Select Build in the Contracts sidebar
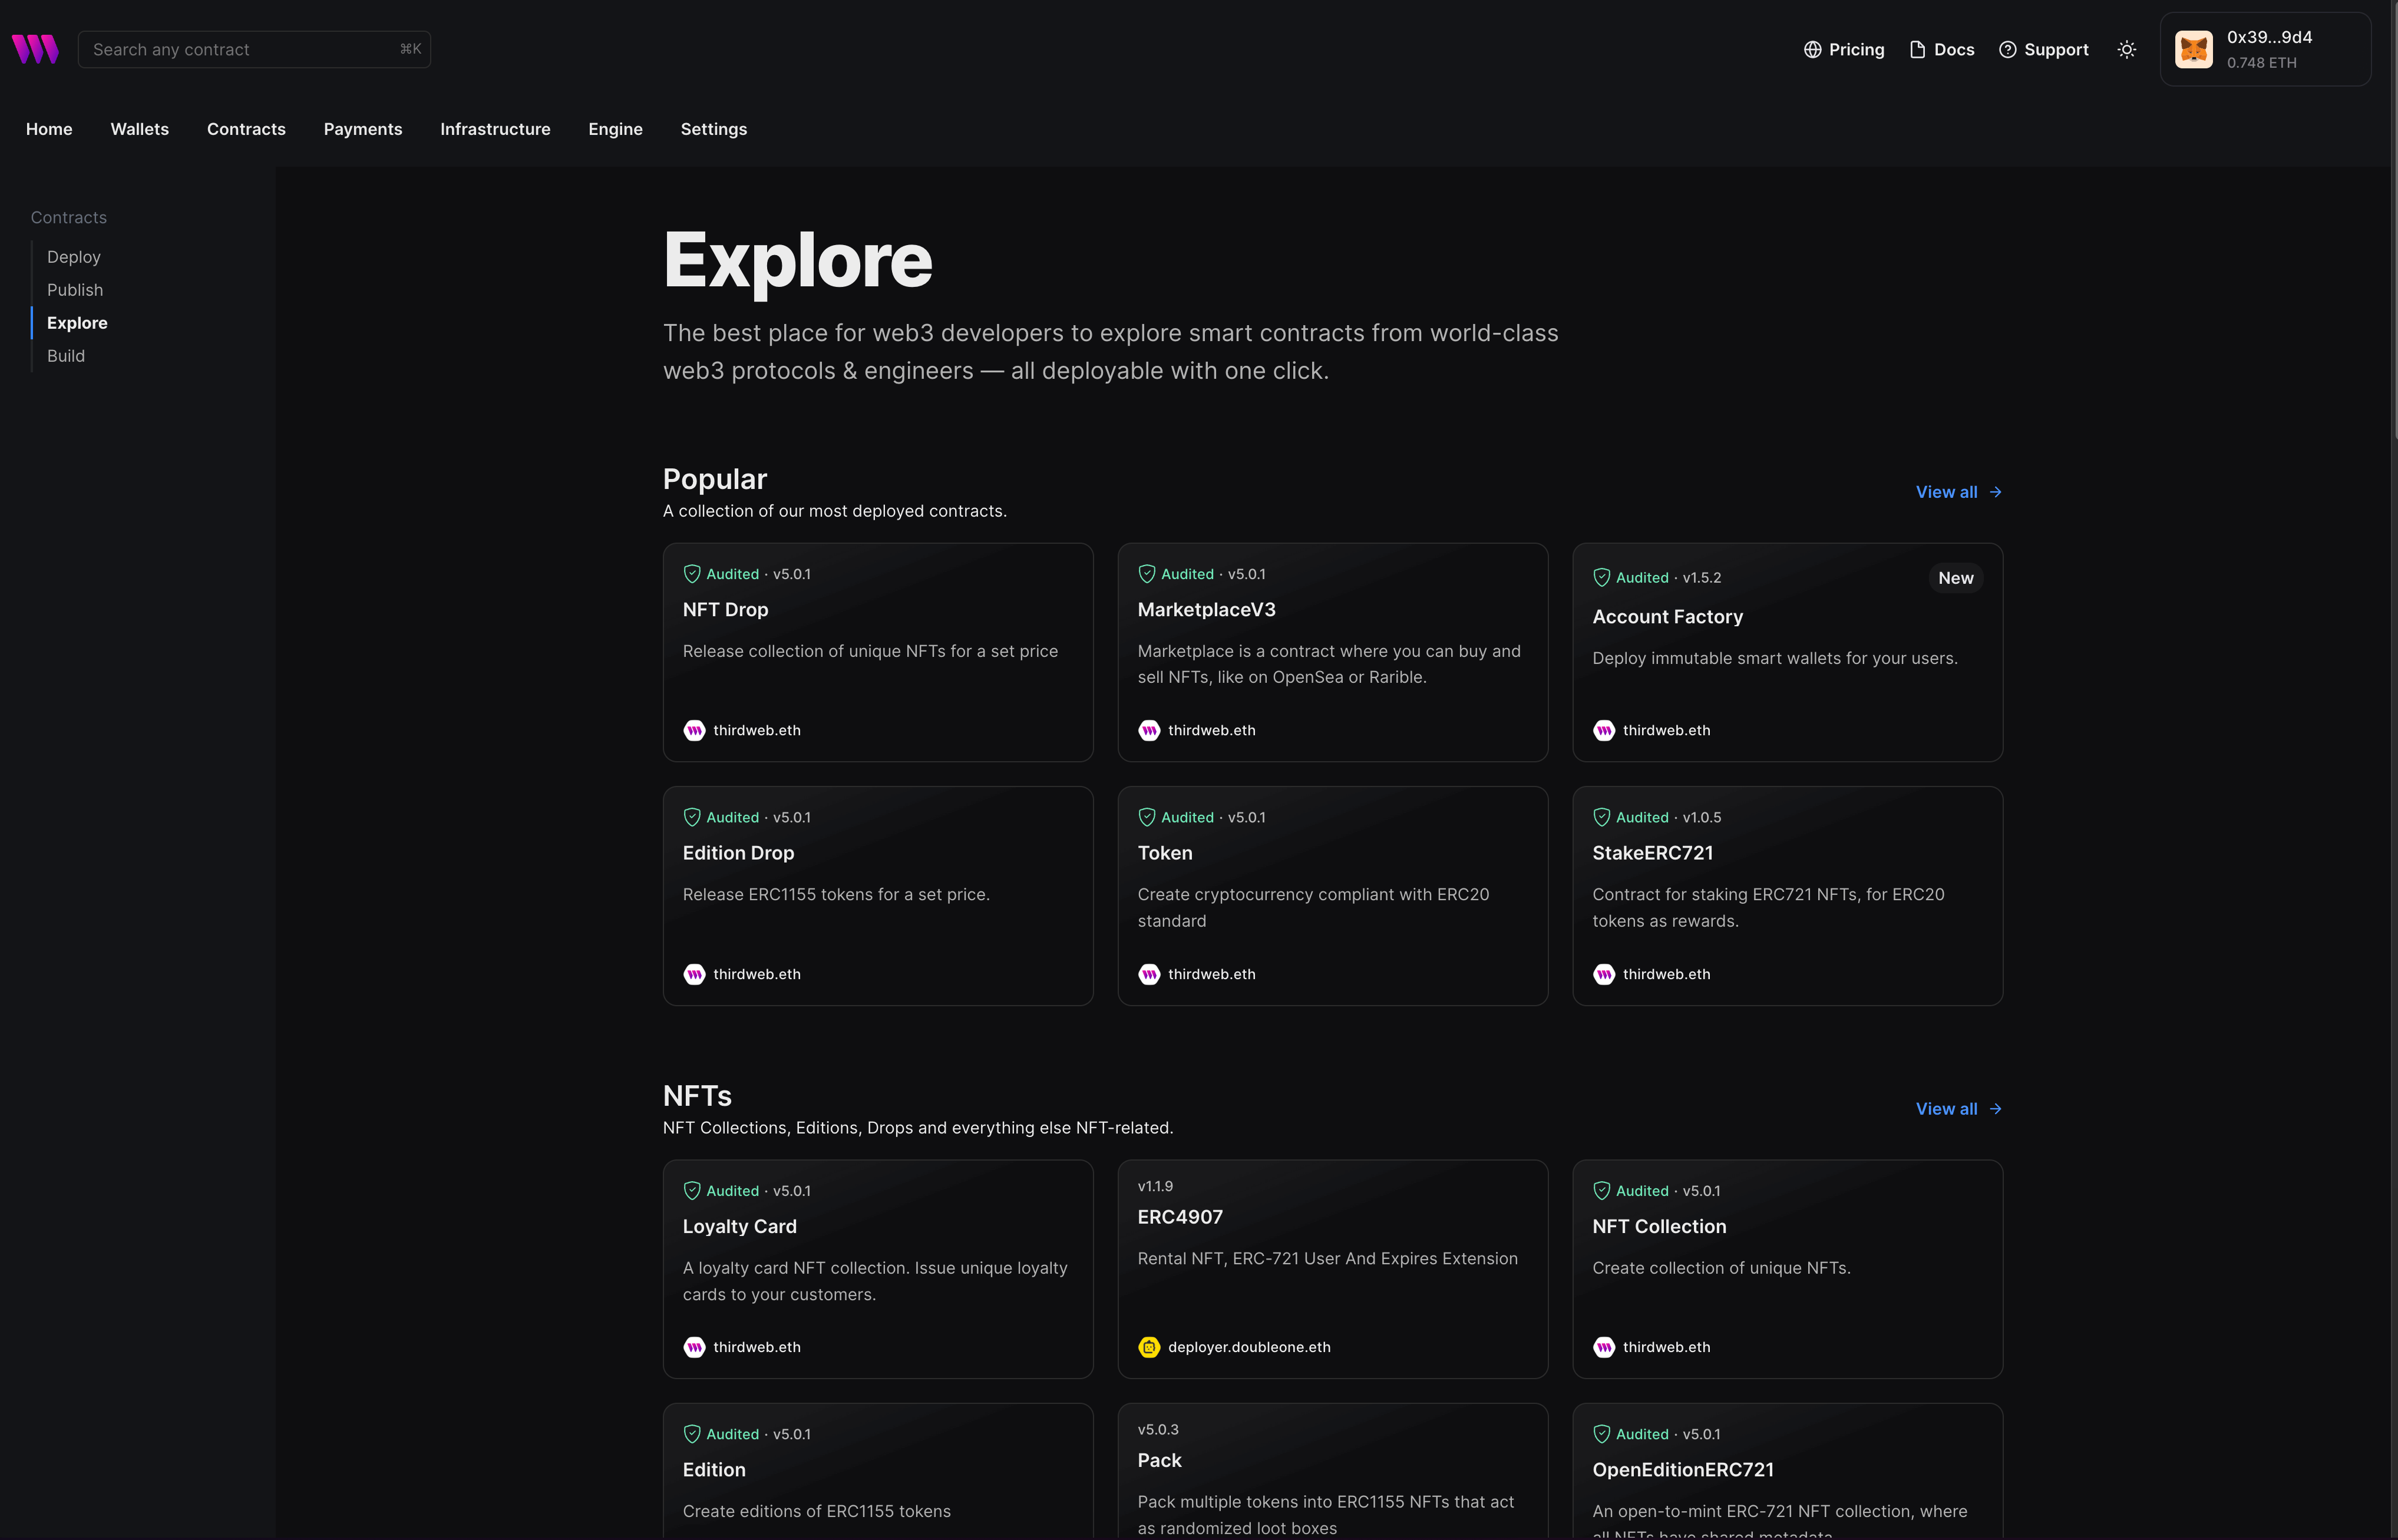Viewport: 2398px width, 1540px height. tap(66, 355)
